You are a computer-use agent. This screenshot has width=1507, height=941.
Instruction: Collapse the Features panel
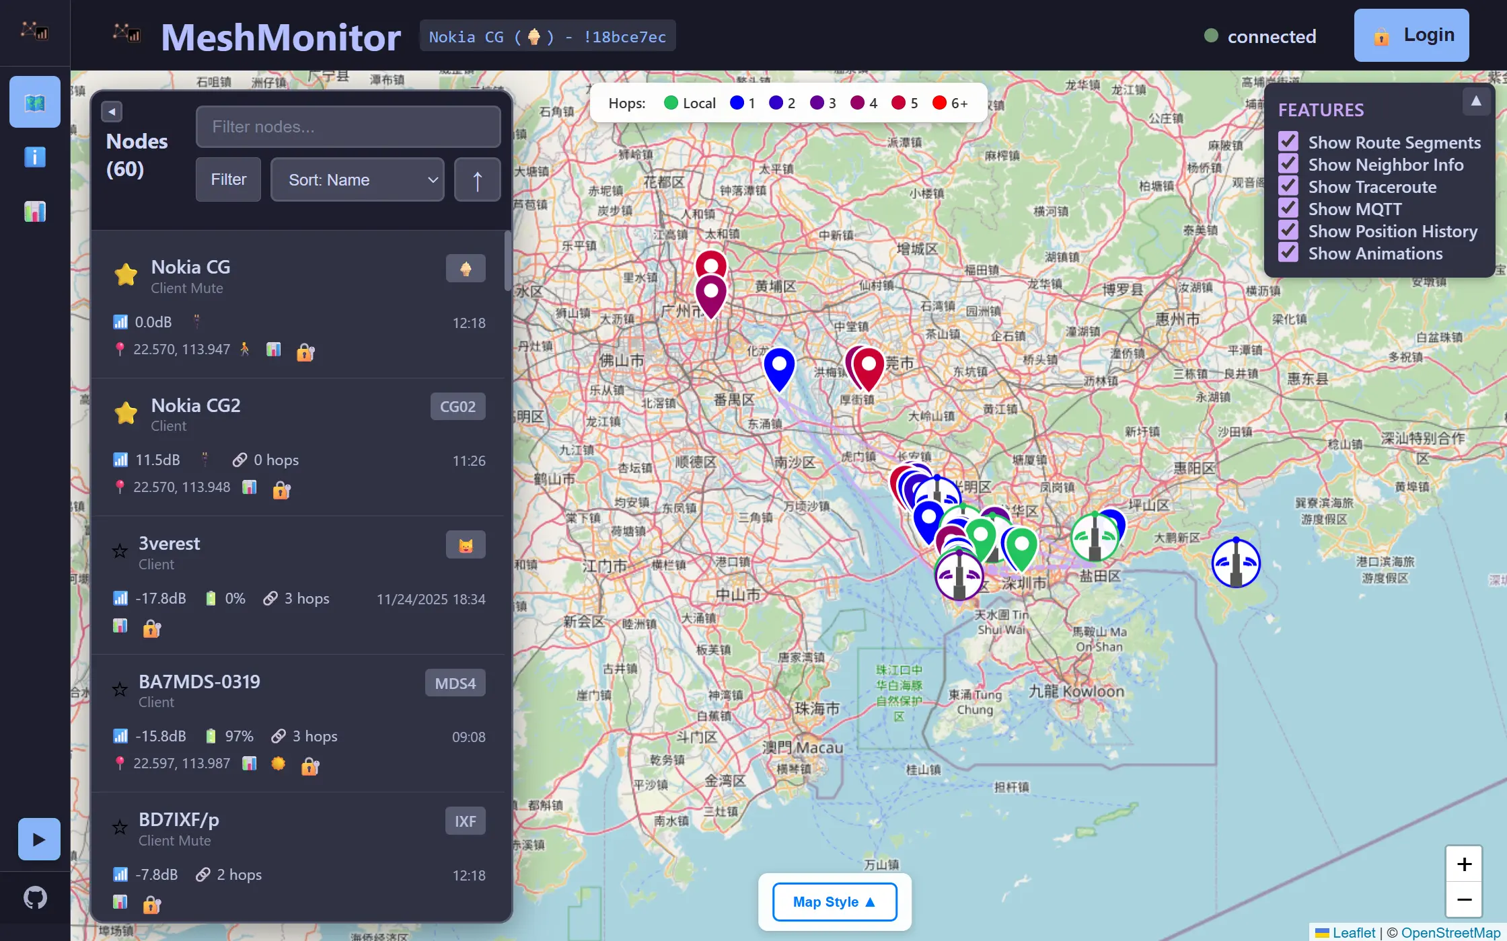[1475, 102]
